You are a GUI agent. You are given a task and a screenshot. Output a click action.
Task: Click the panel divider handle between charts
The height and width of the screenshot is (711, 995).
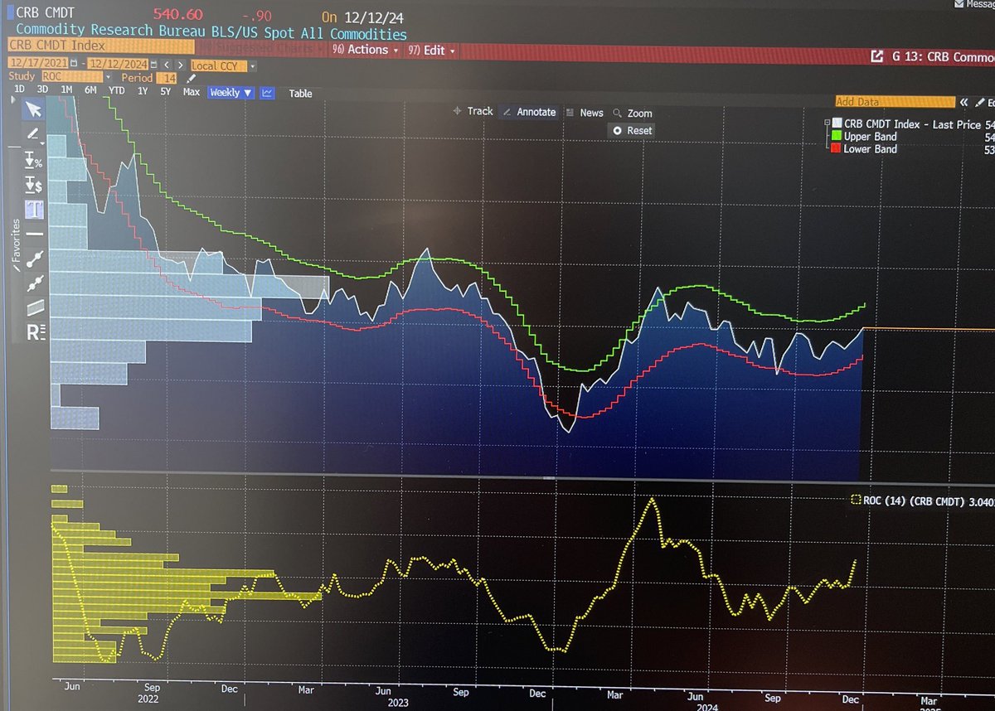[x=548, y=477]
